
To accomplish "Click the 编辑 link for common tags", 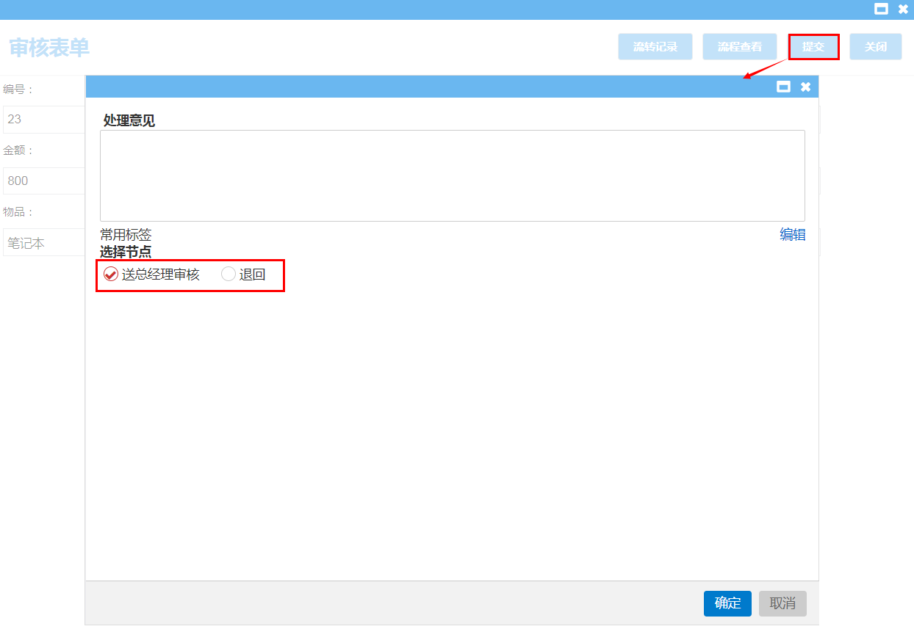I will pyautogui.click(x=792, y=235).
